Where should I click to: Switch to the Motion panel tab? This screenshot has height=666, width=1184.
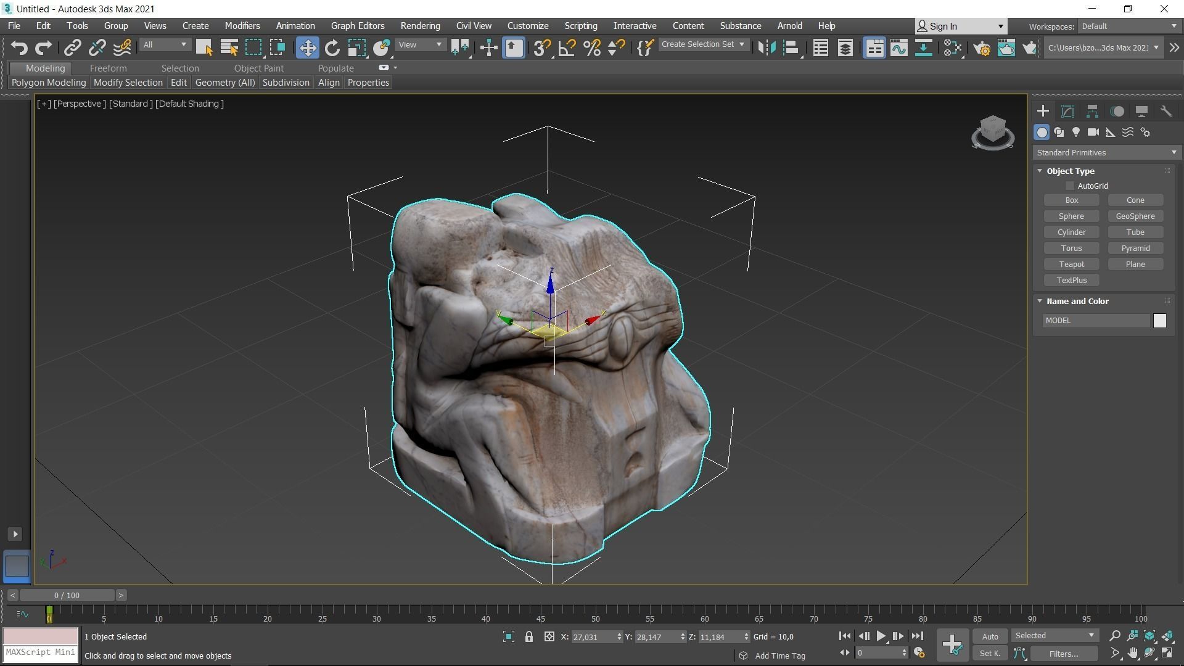click(x=1117, y=111)
